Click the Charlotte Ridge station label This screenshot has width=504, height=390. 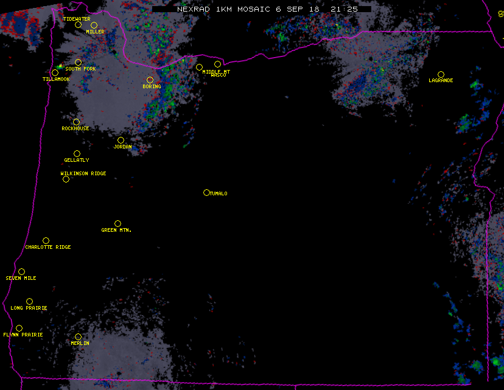[x=48, y=247]
